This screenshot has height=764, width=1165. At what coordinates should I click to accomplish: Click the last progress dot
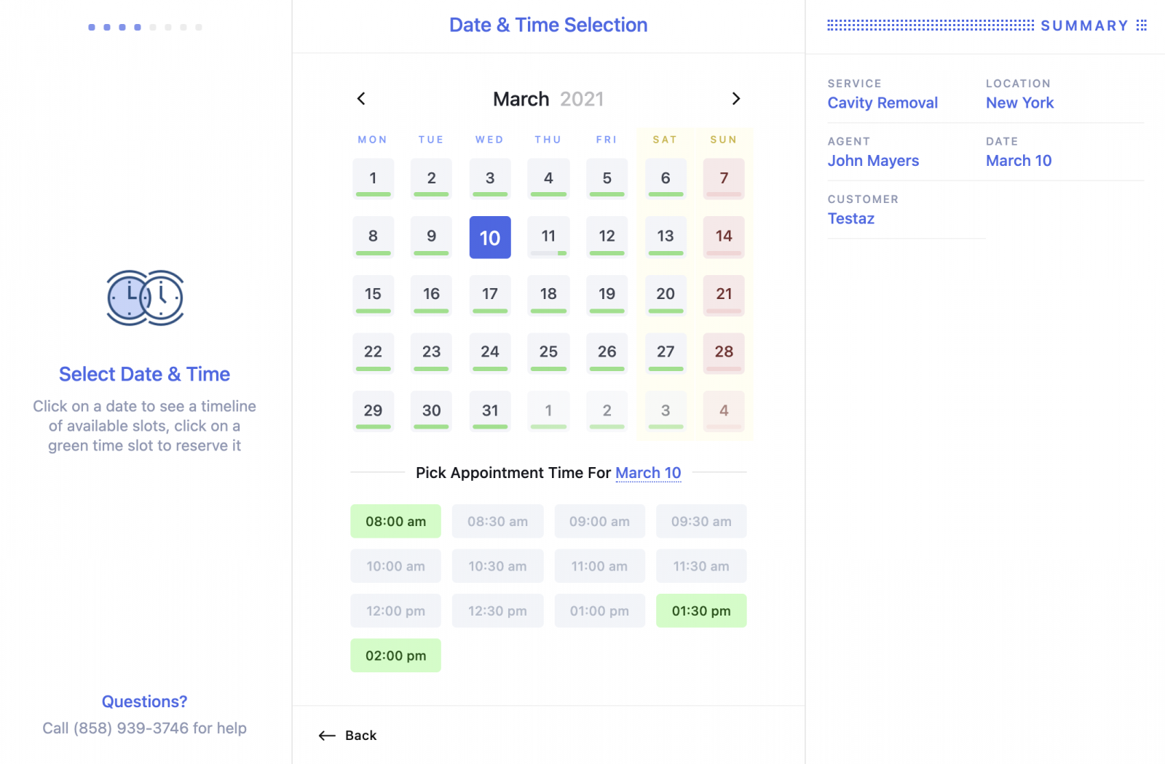[x=197, y=27]
